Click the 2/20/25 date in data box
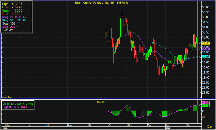Screen dimensions: 216x130 (x=9, y=30)
